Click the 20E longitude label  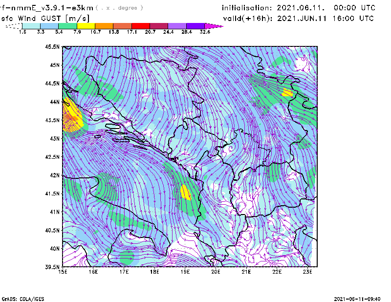coord(216,272)
